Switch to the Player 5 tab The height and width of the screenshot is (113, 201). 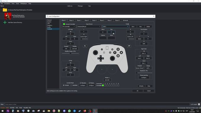point(94,20)
